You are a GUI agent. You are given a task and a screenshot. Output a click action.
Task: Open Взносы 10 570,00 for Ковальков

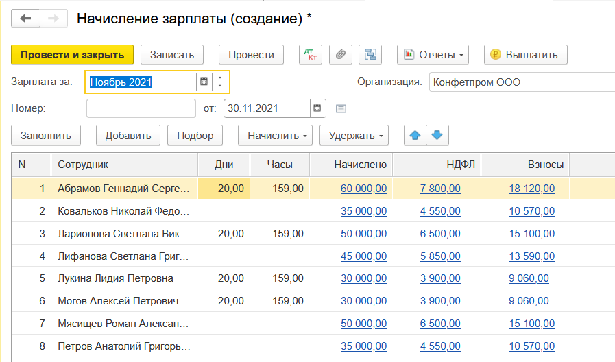click(531, 211)
